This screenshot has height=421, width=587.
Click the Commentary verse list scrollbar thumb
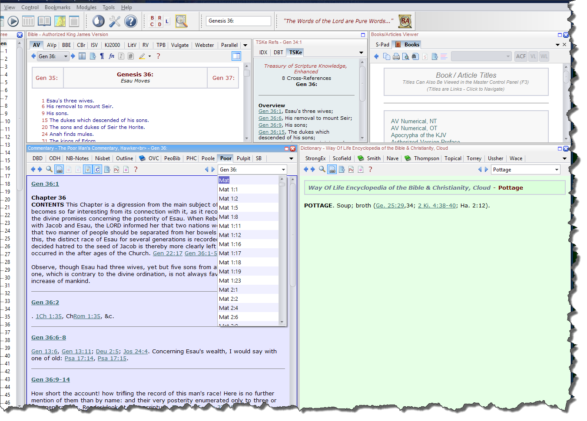pyautogui.click(x=282, y=184)
